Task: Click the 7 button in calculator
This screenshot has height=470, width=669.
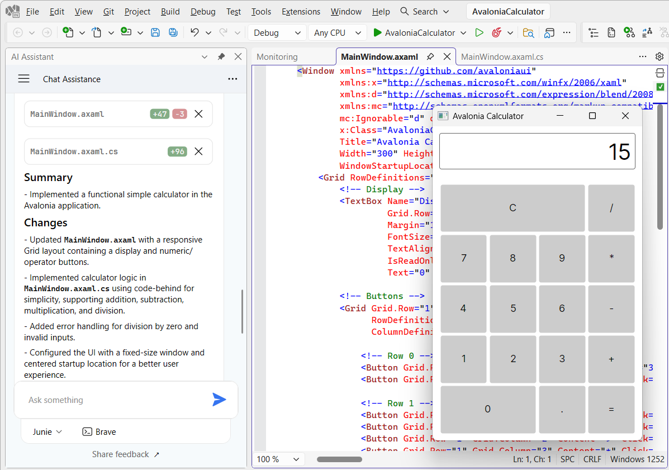Action: coord(463,258)
